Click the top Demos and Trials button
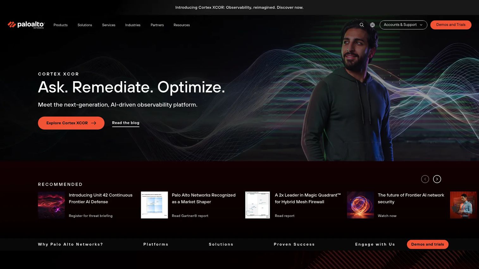Image resolution: width=479 pixels, height=269 pixels. [x=451, y=25]
